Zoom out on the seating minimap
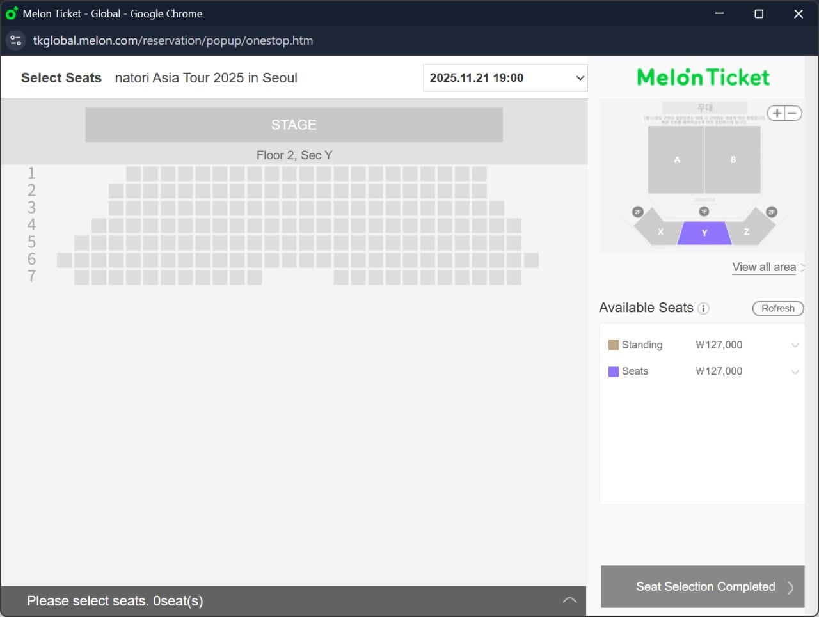Screen dimensions: 819x617 click(792, 113)
